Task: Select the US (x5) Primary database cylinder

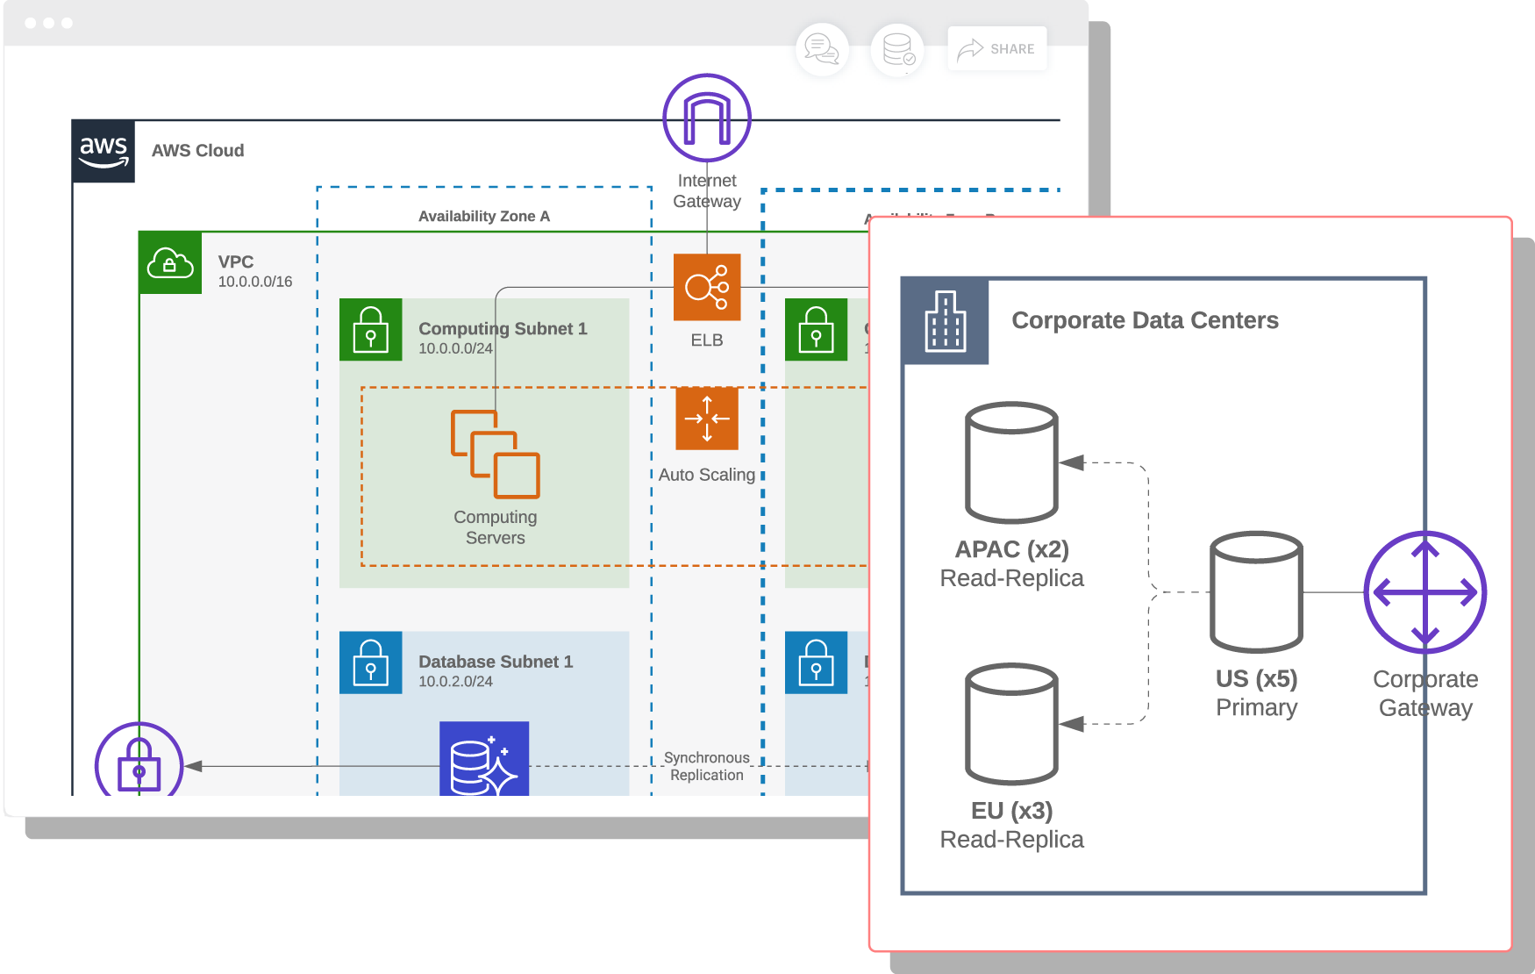Action: pos(1256,593)
